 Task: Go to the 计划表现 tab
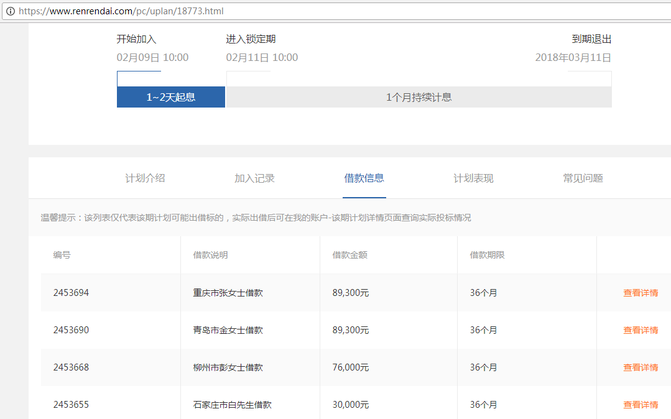click(473, 178)
